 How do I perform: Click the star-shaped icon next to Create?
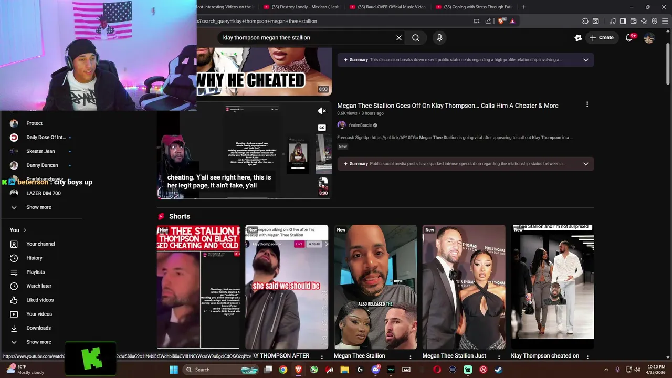point(578,38)
